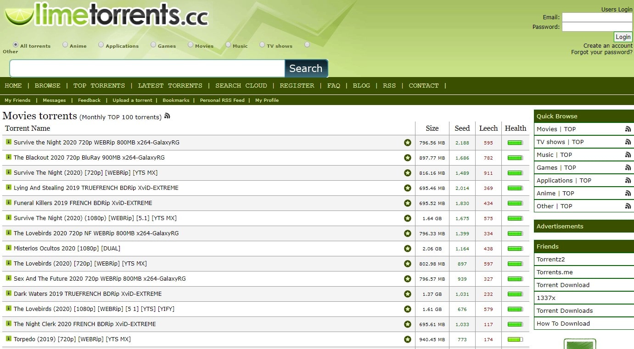The image size is (634, 349).
Task: Click download icon for Funeral Killers 2019
Action: pos(9,202)
